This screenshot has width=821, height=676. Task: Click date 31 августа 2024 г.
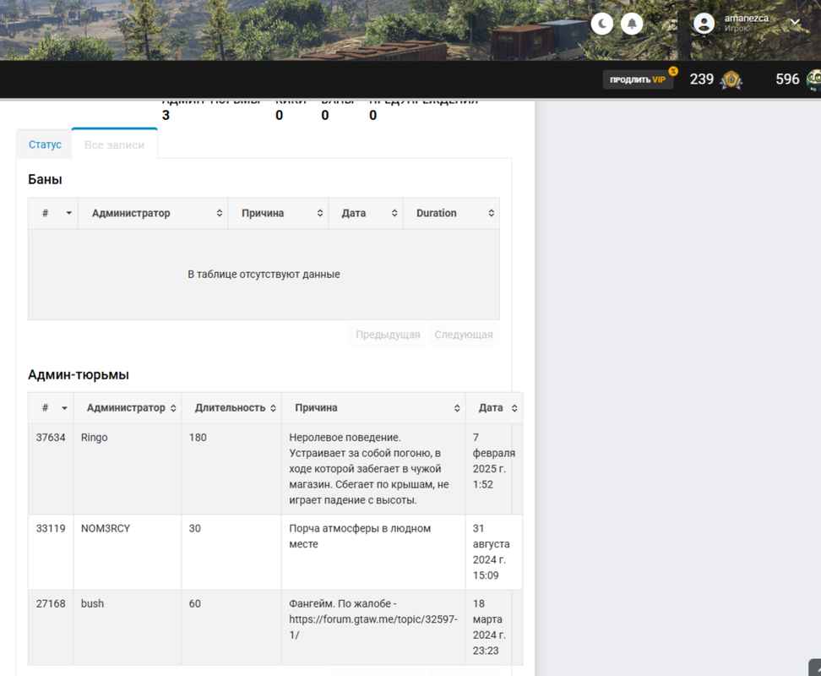[491, 552]
